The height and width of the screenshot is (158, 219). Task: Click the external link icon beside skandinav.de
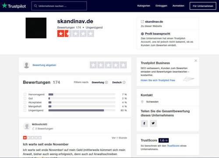coord(142,21)
